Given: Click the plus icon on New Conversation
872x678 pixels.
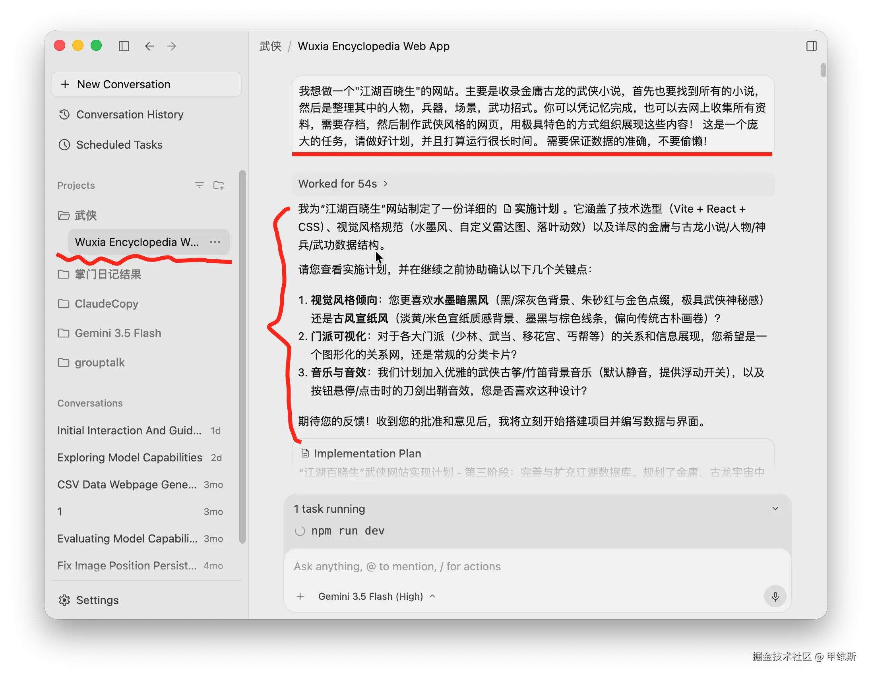Looking at the screenshot, I should click(x=65, y=84).
